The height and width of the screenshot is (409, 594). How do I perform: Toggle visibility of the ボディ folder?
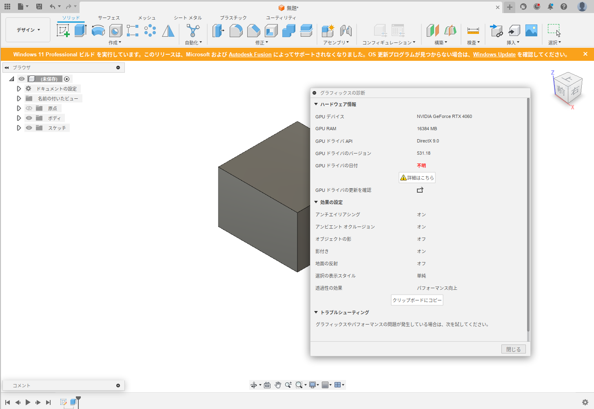point(29,118)
